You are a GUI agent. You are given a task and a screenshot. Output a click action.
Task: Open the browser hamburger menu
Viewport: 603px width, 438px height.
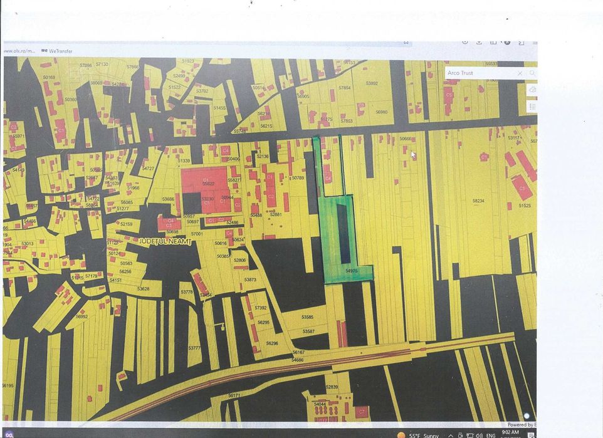point(535,43)
